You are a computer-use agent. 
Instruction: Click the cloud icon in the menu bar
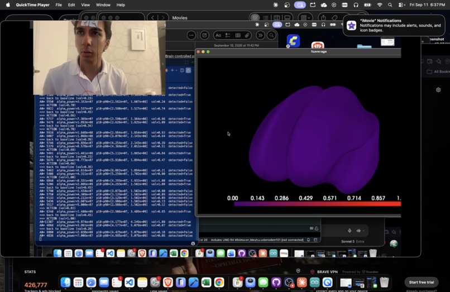(x=324, y=4)
